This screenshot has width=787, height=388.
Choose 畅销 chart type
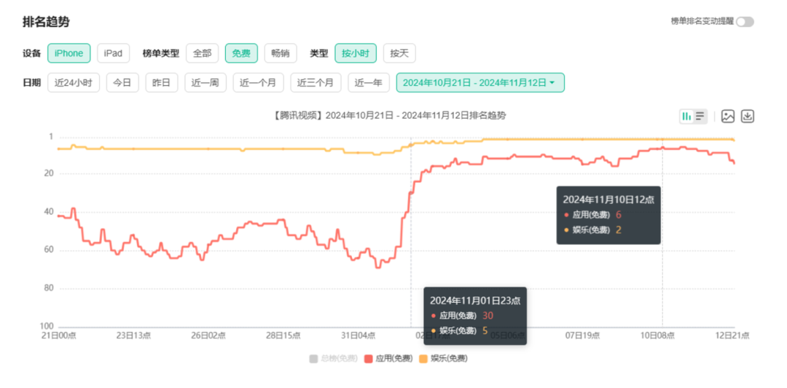[x=281, y=53]
